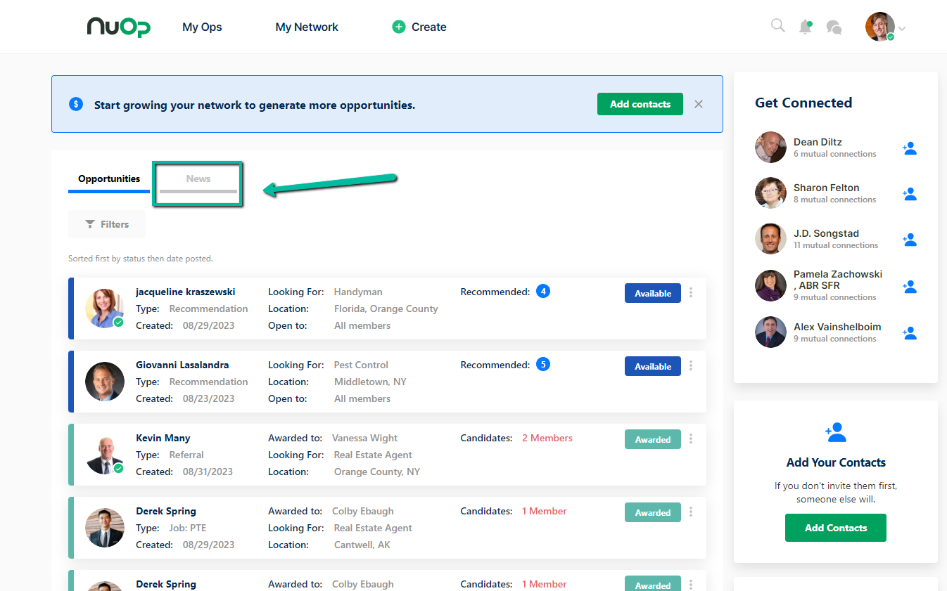Click the dollar icon in the banner
The height and width of the screenshot is (591, 947).
tap(76, 104)
